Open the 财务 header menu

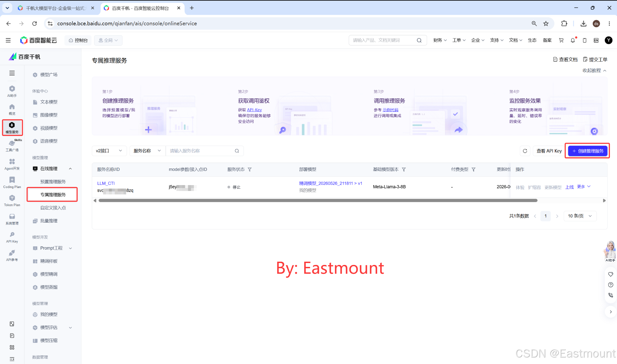click(440, 40)
